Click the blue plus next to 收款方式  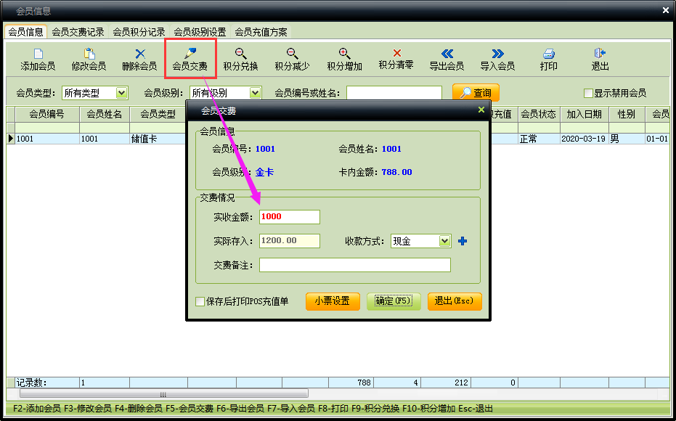click(x=463, y=241)
